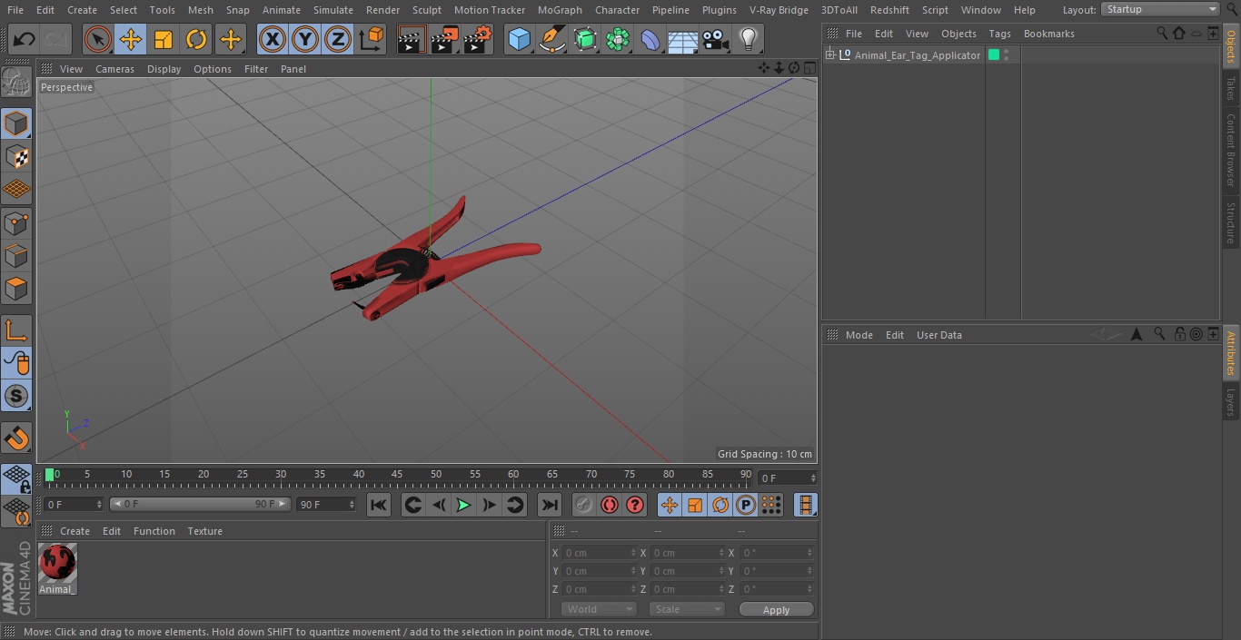Add a Floor environment object

683,39
